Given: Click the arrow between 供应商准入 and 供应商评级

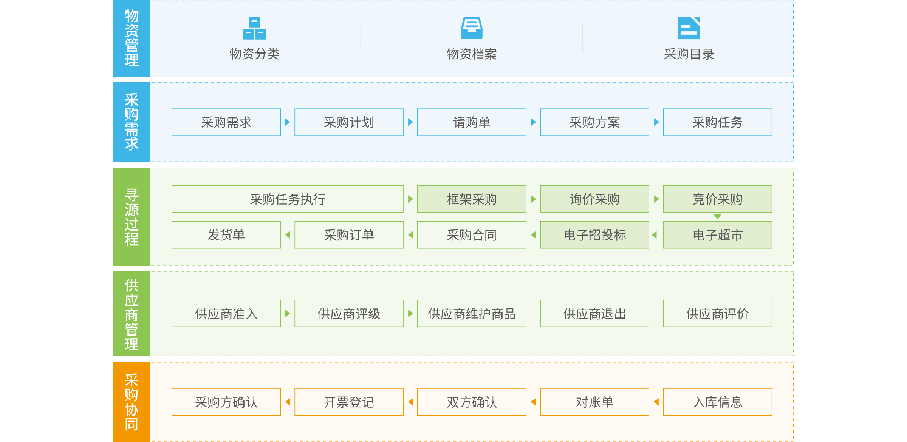Looking at the screenshot, I should (x=288, y=314).
